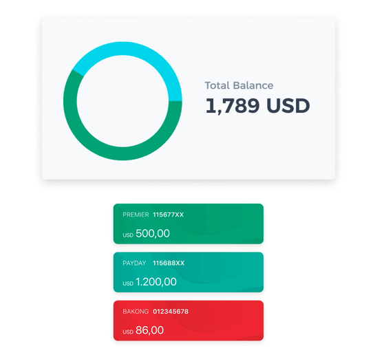Screen dimensions: 373x355
Task: Click the USD 500,00 balance
Action: click(147, 233)
